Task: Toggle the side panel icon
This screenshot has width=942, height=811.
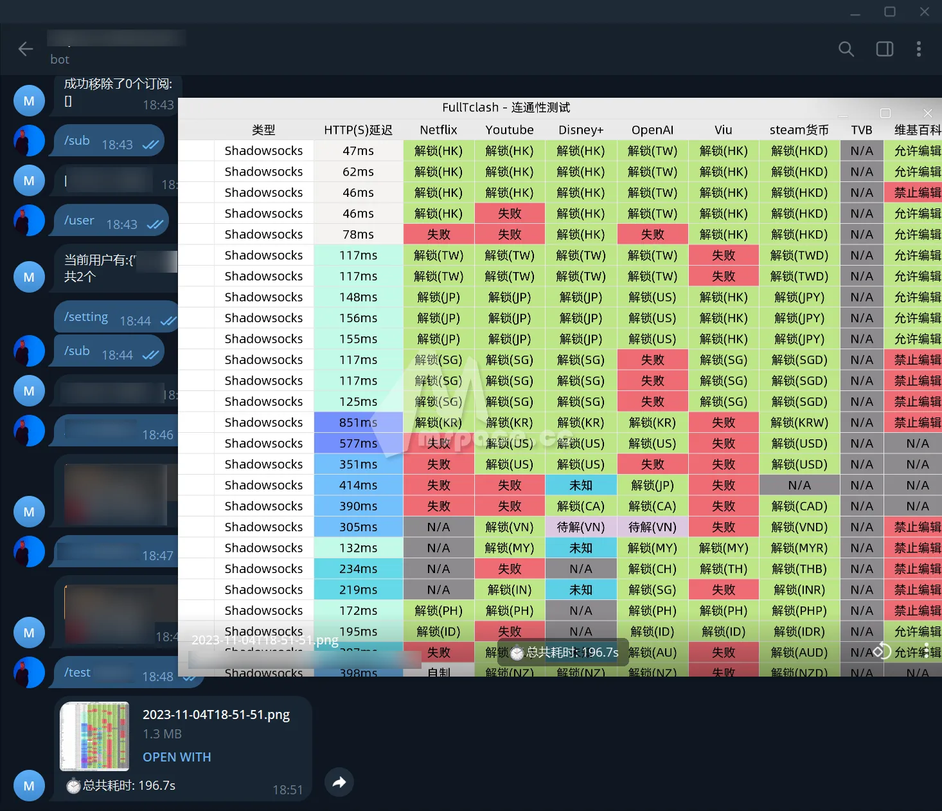Action: pyautogui.click(x=885, y=49)
